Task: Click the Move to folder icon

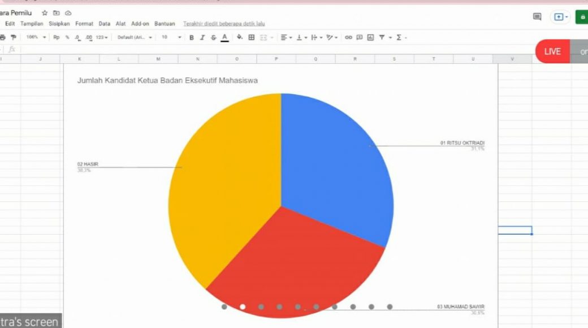Action: 56,13
